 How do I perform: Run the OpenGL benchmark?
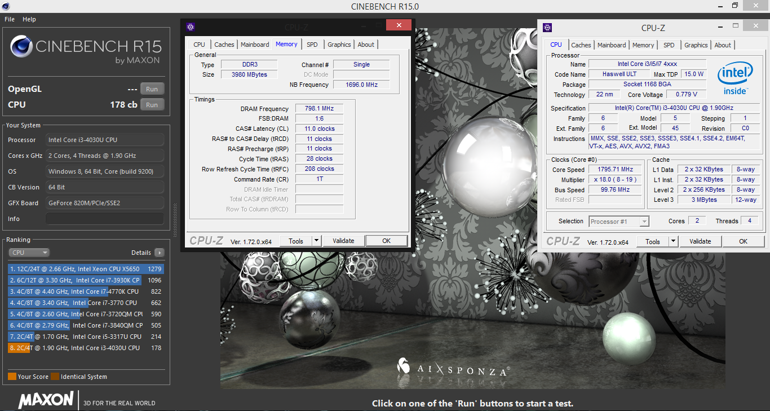click(x=152, y=89)
